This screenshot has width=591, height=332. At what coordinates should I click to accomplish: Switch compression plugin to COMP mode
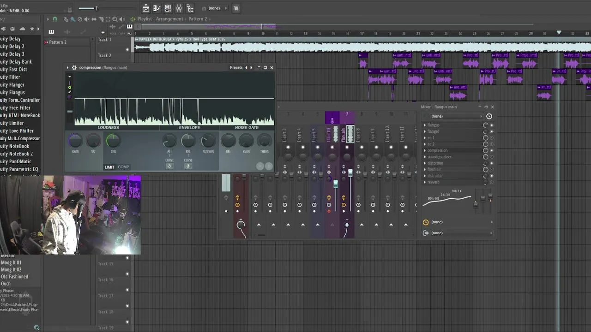point(123,167)
